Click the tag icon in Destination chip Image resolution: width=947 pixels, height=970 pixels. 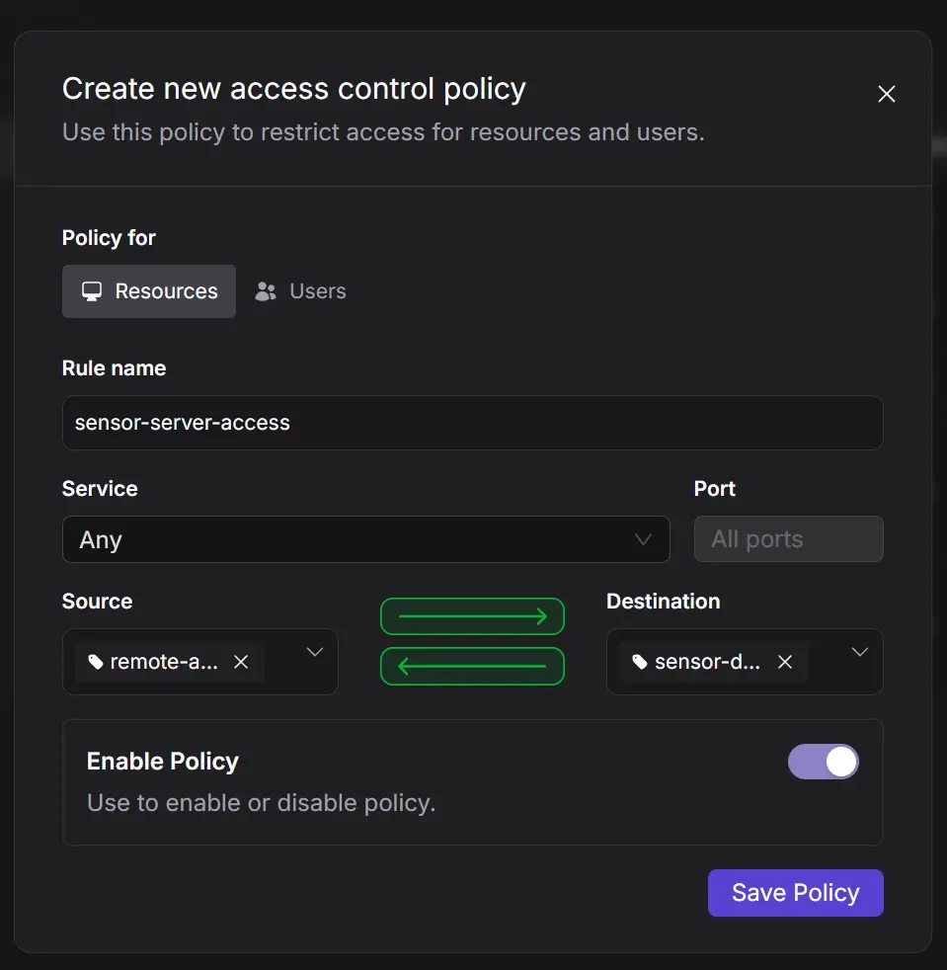pyautogui.click(x=640, y=662)
